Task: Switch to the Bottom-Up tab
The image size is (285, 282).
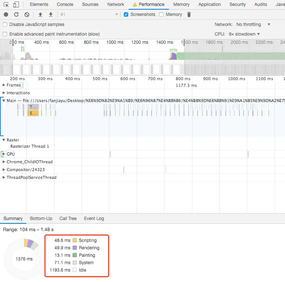Action: tap(41, 219)
